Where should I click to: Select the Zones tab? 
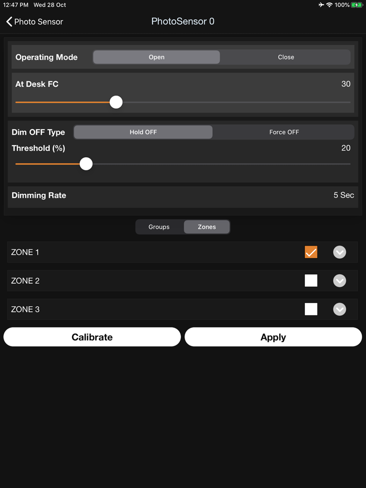coord(207,227)
